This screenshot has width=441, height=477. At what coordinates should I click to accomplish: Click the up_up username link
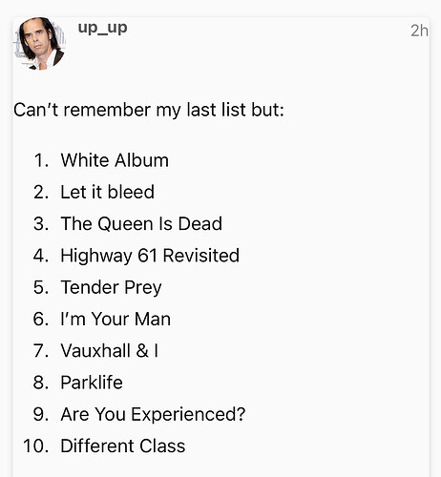point(102,28)
